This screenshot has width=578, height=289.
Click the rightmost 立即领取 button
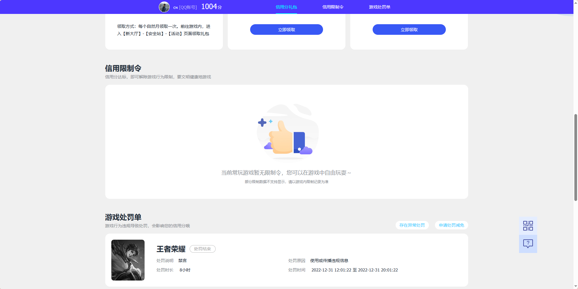[x=409, y=29]
